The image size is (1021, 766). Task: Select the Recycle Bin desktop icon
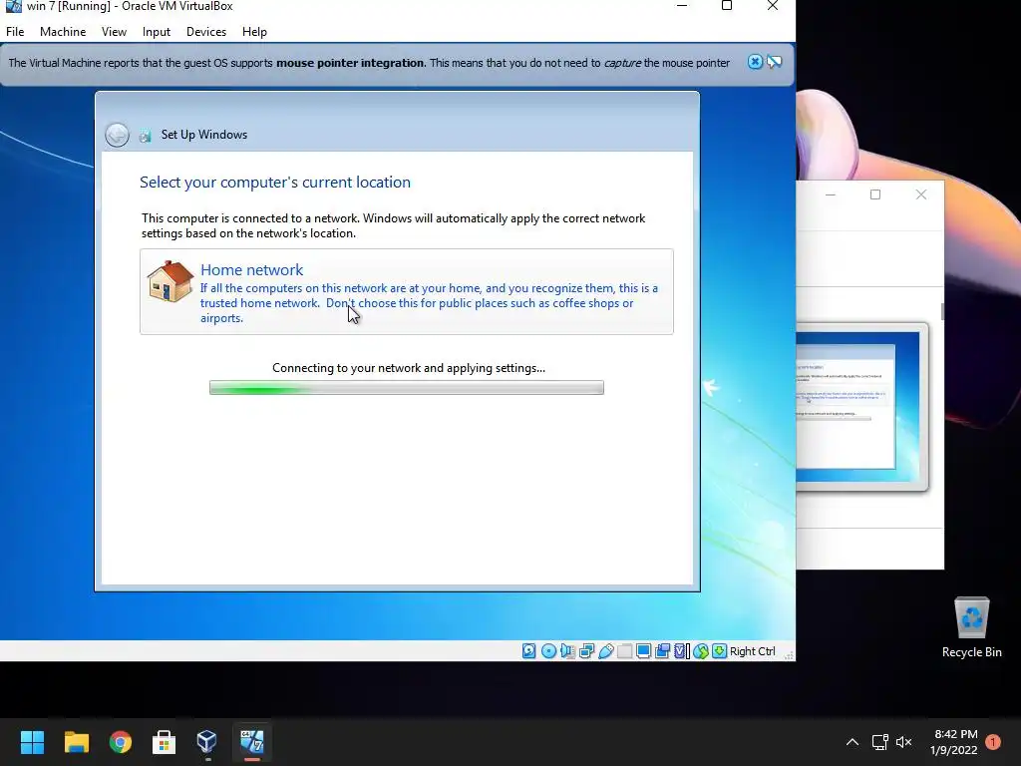click(x=971, y=627)
